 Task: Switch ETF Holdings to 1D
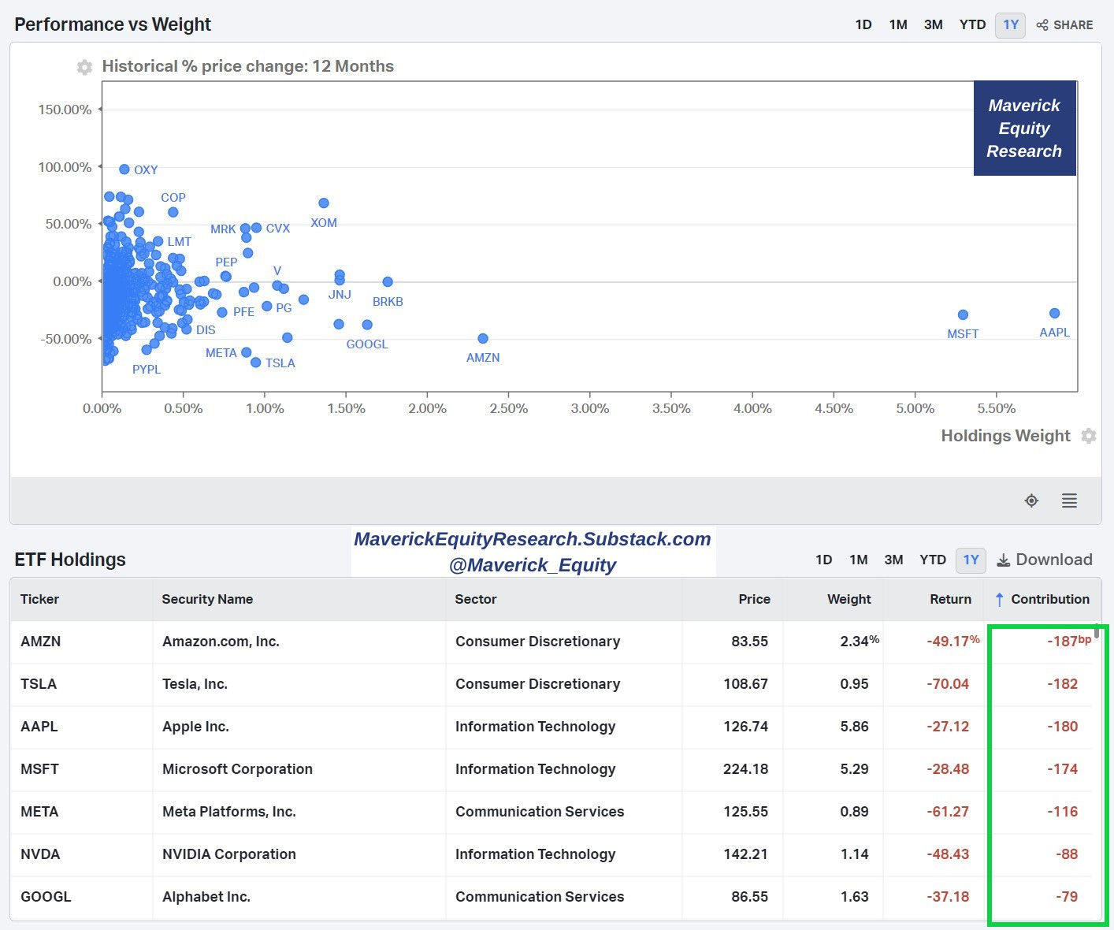coord(824,560)
